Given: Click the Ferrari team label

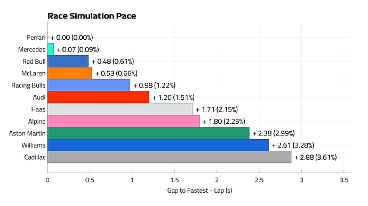Looking at the screenshot, I should [x=36, y=37].
